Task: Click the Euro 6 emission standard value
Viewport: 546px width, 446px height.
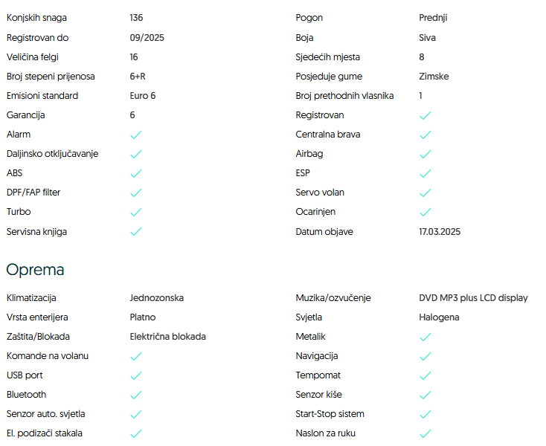Action: 143,96
